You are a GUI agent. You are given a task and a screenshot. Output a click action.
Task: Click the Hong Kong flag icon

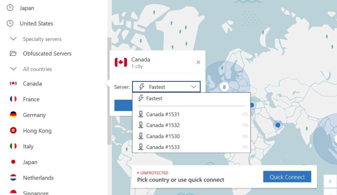[13, 130]
